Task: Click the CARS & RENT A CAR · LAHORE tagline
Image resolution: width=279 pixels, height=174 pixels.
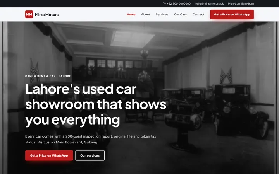Action: [48, 76]
